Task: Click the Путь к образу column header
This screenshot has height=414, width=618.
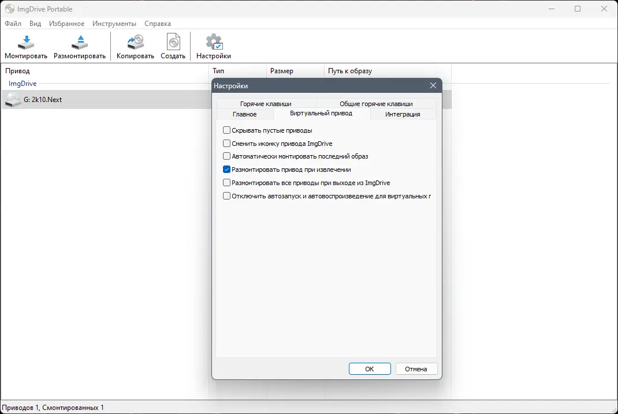Action: 388,71
